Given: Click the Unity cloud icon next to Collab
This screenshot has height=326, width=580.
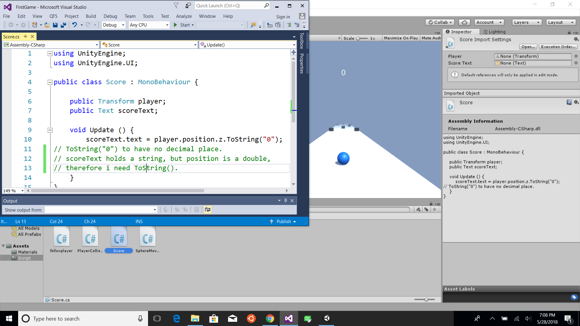Looking at the screenshot, I should coord(464,22).
